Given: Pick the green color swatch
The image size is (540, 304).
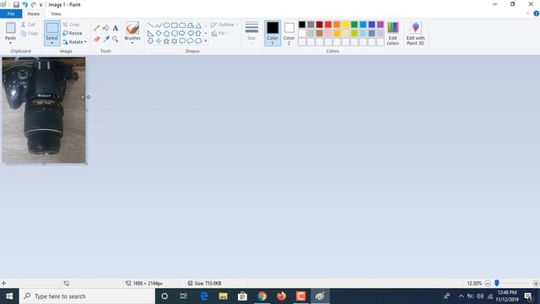Looking at the screenshot, I should (x=354, y=24).
